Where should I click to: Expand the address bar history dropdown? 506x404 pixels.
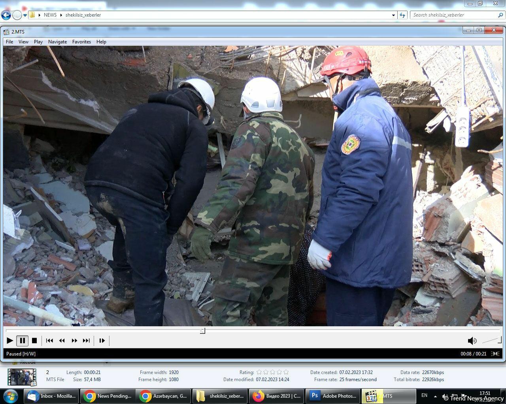[x=393, y=15]
